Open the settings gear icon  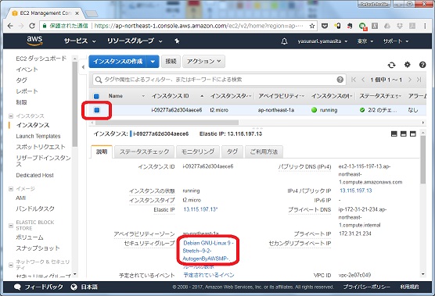[407, 65]
